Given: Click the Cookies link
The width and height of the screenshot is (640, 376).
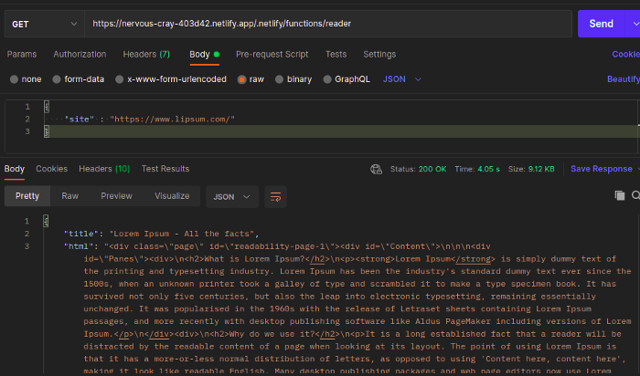Looking at the screenshot, I should [x=625, y=54].
